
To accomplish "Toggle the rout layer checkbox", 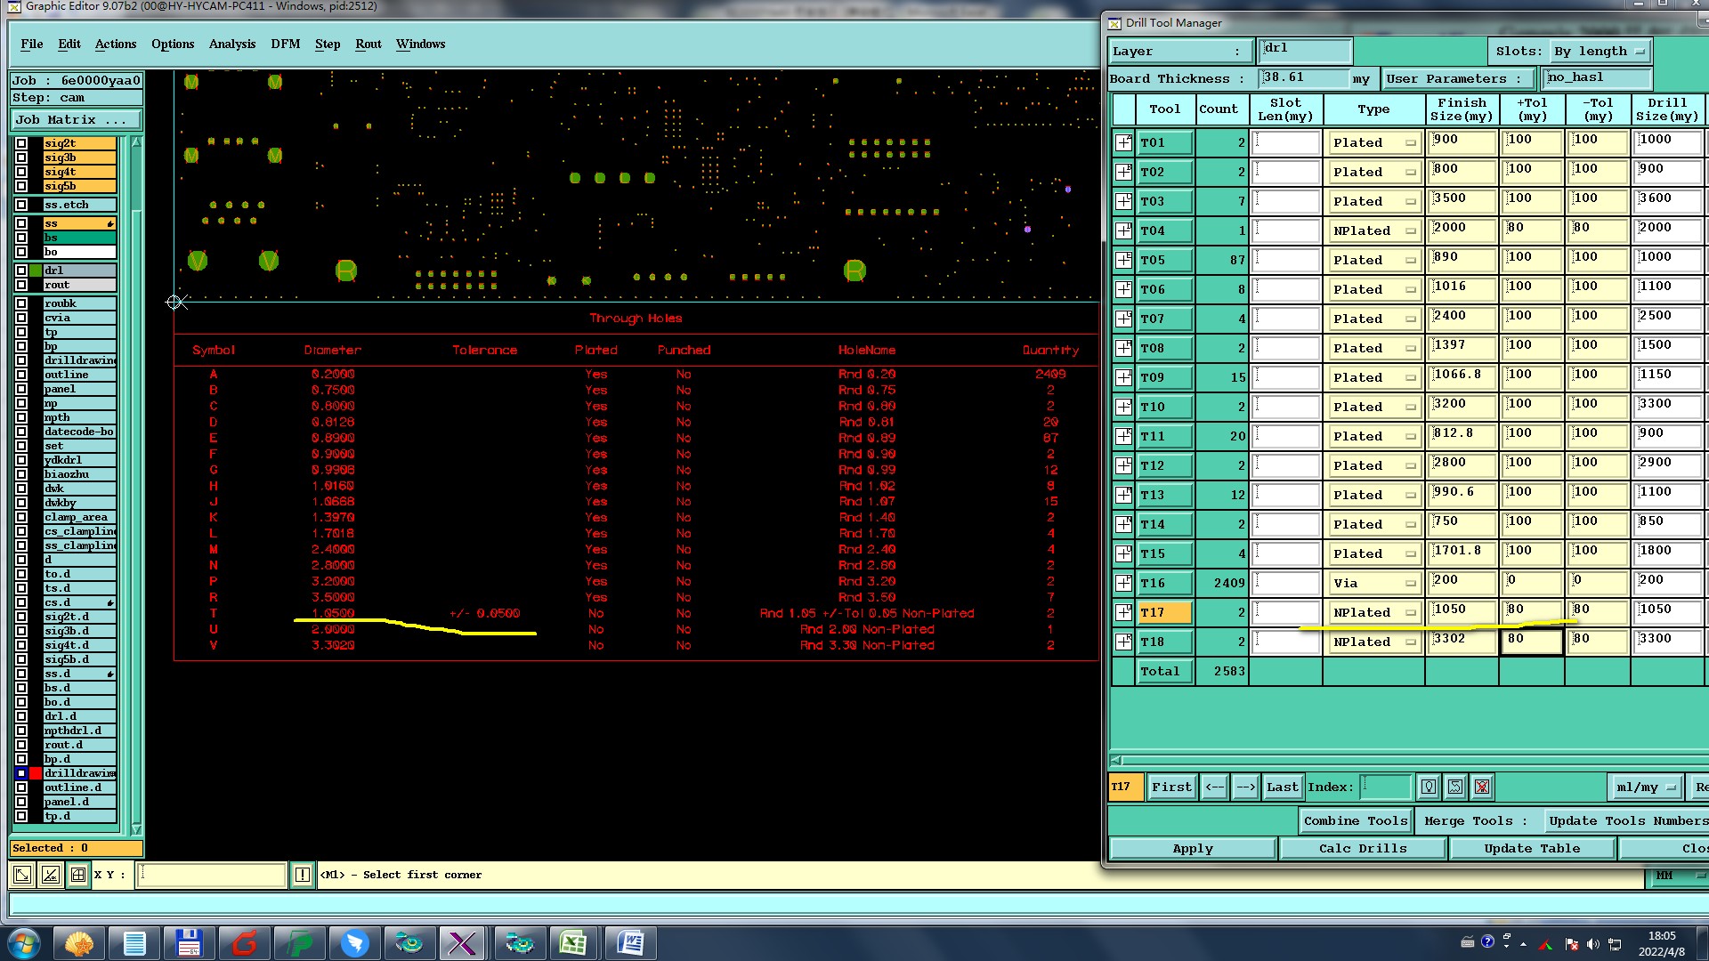I will [x=21, y=285].
